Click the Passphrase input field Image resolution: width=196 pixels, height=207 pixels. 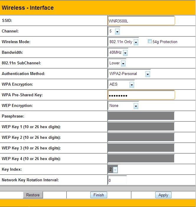coord(141,116)
